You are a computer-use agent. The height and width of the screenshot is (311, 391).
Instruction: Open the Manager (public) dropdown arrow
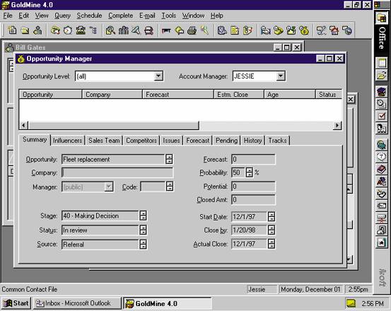[x=109, y=187]
